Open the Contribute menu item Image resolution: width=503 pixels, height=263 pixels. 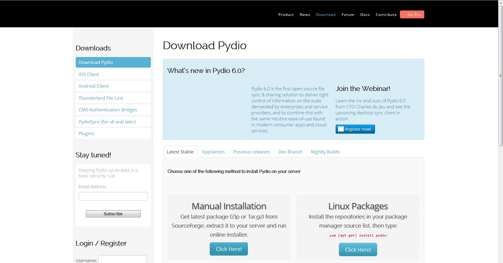click(x=386, y=14)
